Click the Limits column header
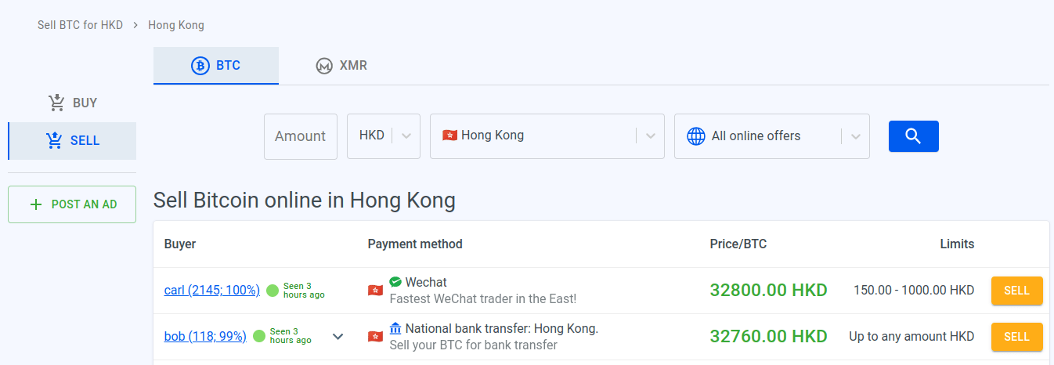 coord(958,244)
